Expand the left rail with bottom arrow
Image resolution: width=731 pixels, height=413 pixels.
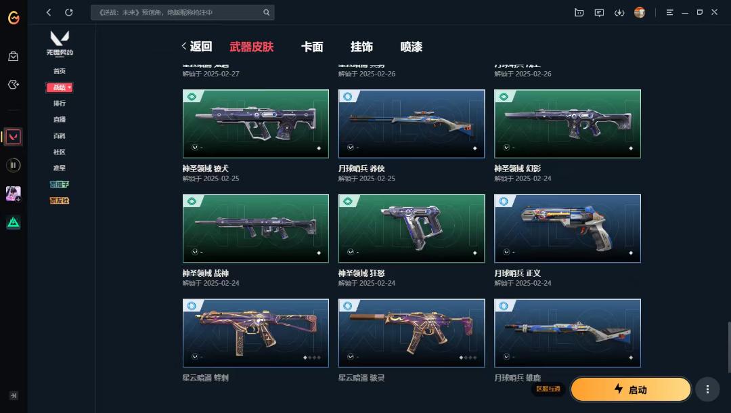coord(14,396)
